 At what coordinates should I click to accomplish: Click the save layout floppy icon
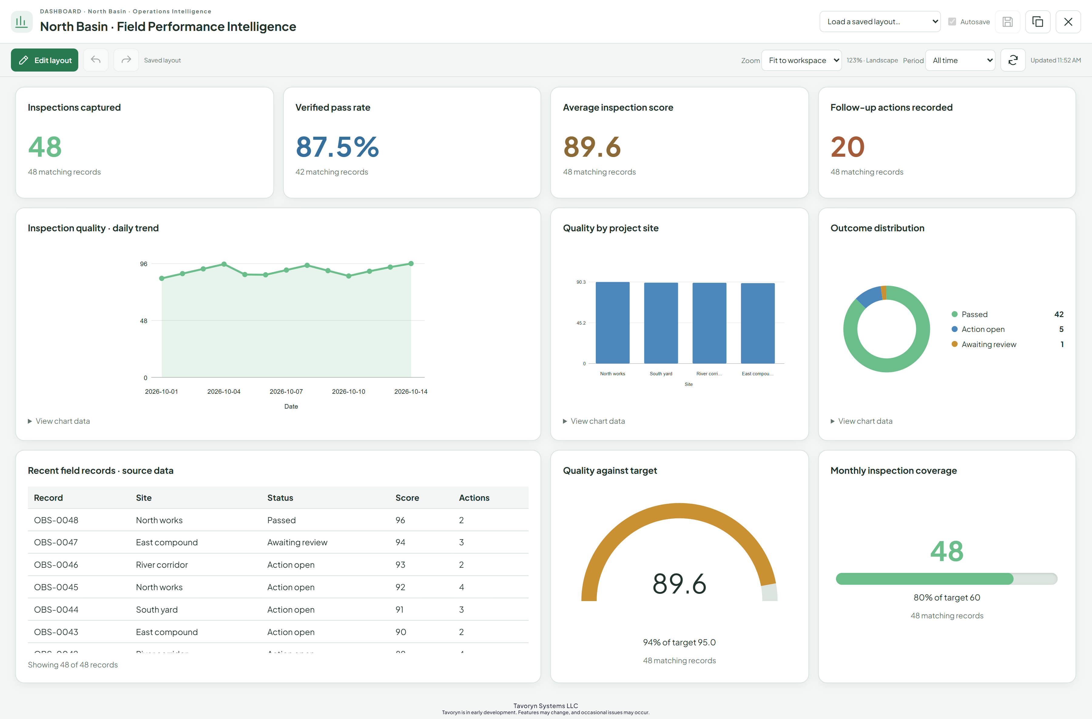(1008, 22)
